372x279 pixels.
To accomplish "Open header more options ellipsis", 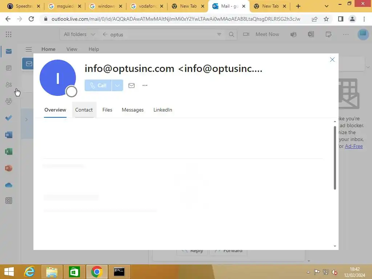I will 346,35.
